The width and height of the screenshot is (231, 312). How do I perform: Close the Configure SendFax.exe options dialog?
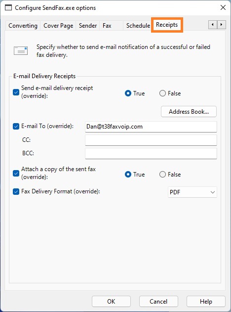click(x=223, y=7)
